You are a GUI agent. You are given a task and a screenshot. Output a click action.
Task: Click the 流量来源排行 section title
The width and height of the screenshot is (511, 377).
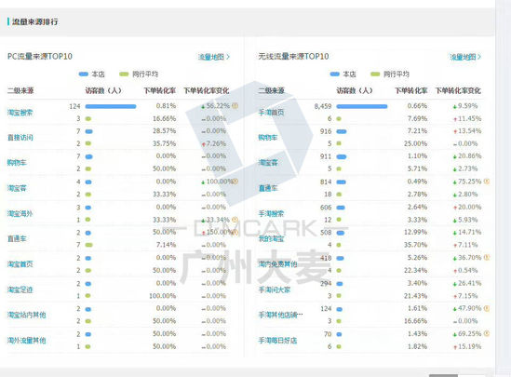[x=34, y=21]
